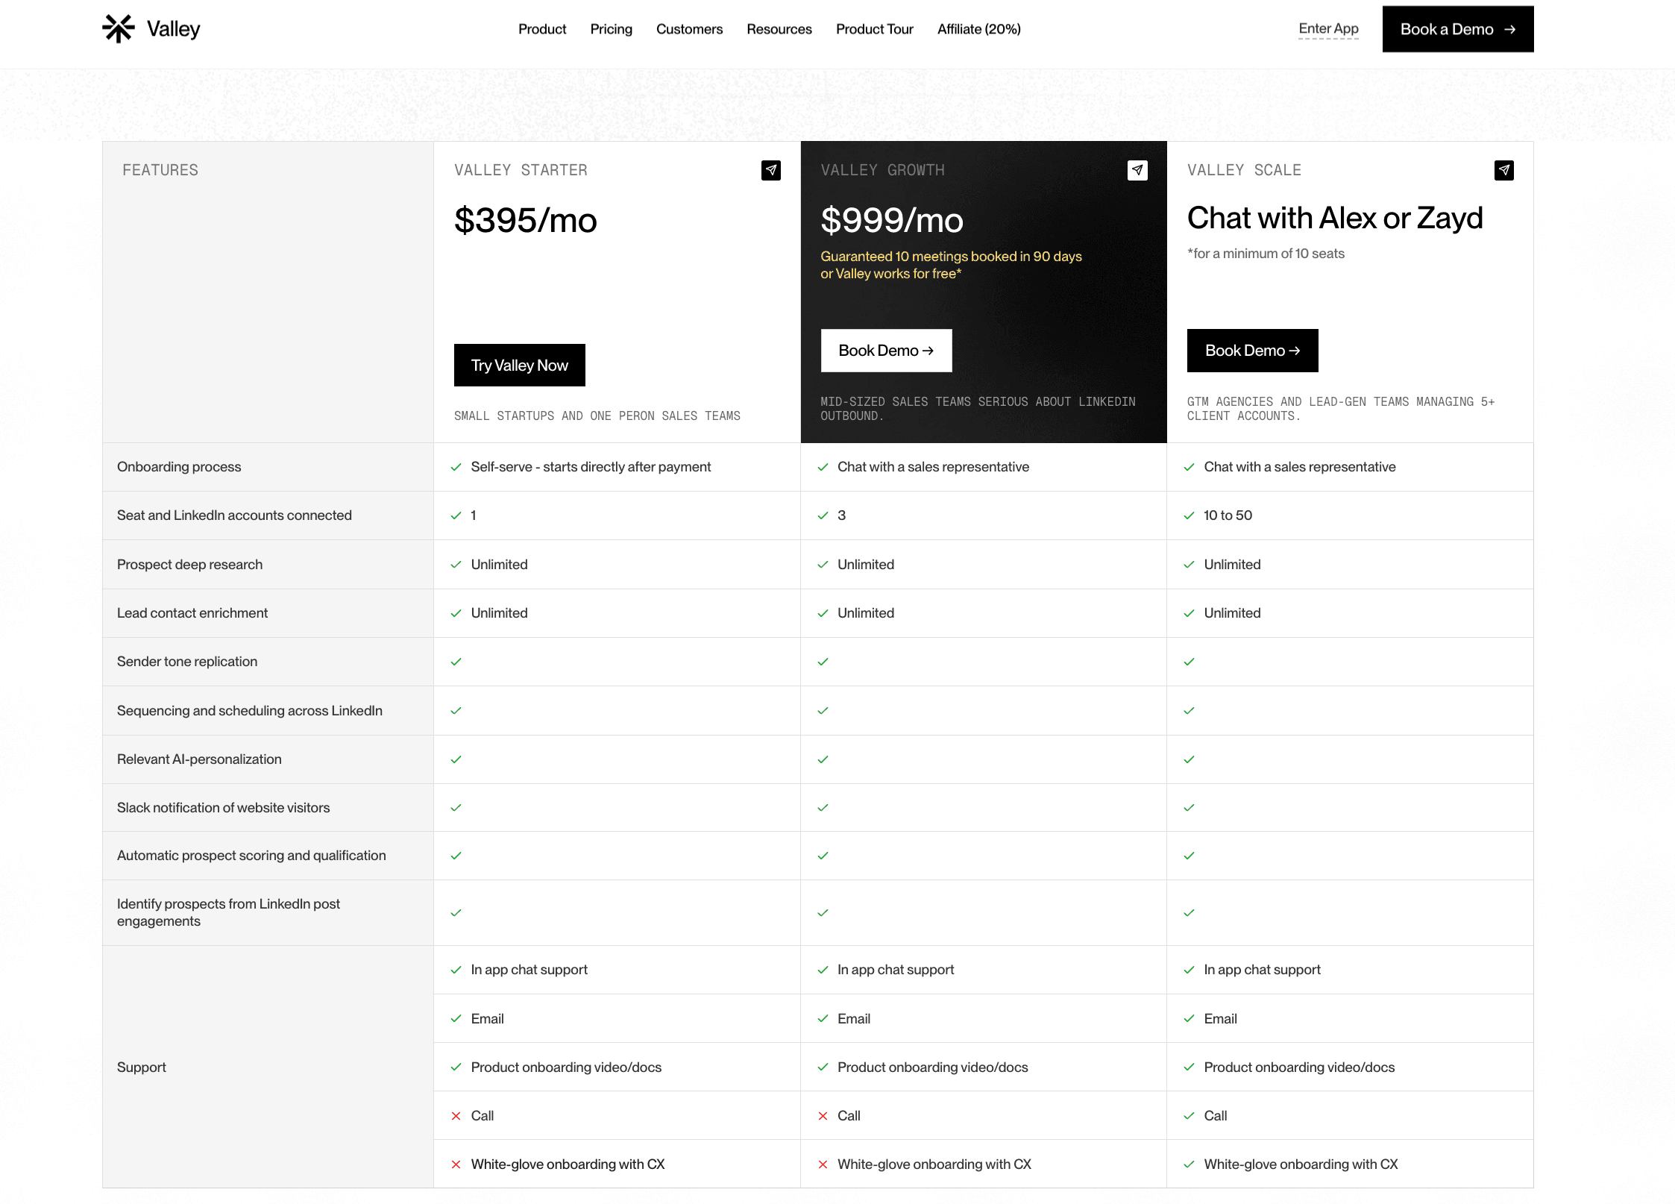Viewport: 1675px width, 1204px height.
Task: Open Product Tour from the navigation
Action: click(x=875, y=29)
